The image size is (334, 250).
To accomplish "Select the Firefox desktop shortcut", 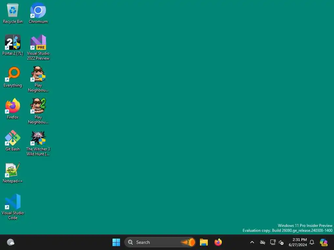I will coord(13,109).
